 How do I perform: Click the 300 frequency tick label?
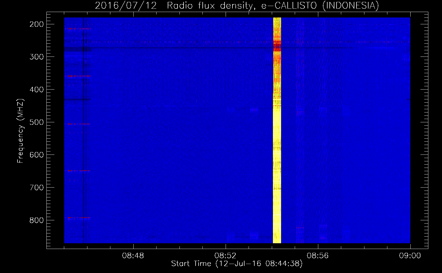tap(37, 57)
